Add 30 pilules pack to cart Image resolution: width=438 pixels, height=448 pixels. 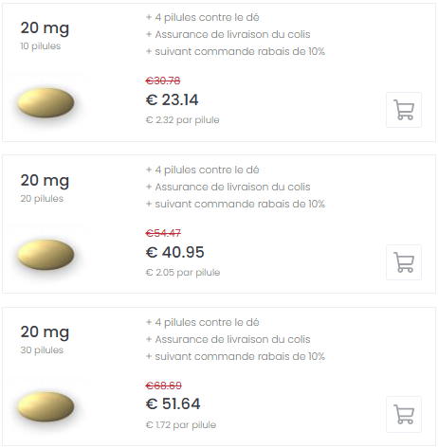click(x=404, y=414)
